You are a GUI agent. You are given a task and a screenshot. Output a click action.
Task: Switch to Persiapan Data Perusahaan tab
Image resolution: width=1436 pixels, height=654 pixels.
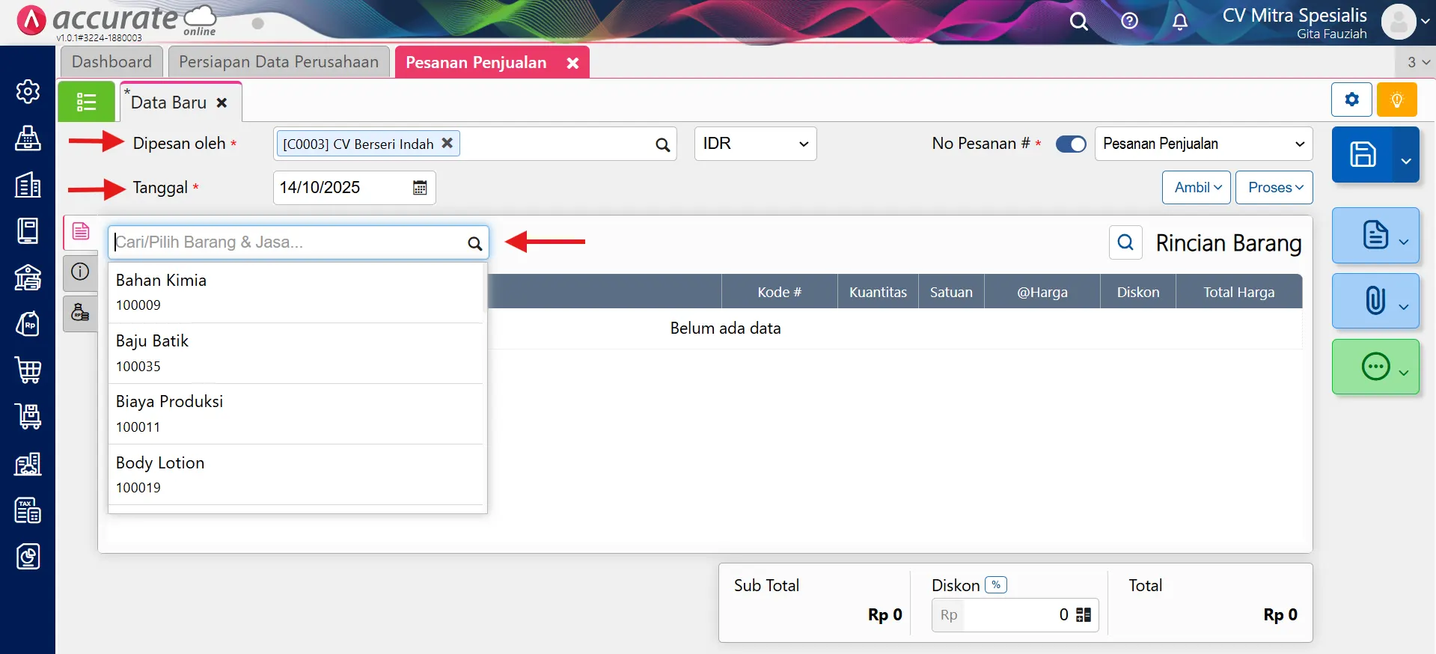coord(278,61)
